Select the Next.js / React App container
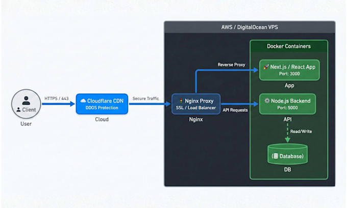Viewport: 347px width, 208px height. [289, 70]
